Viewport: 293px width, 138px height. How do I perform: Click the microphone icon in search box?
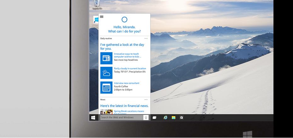[x=146, y=118]
